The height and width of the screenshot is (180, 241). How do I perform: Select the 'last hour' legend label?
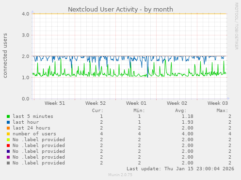[26, 122]
